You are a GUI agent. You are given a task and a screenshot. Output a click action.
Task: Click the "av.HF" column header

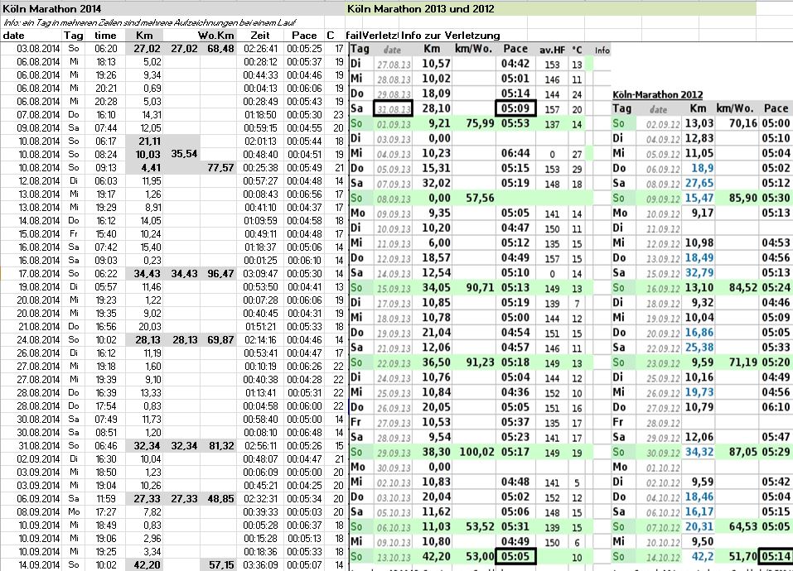552,50
